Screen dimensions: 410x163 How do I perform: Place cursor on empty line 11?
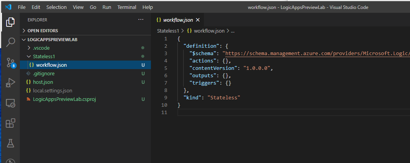(294, 113)
